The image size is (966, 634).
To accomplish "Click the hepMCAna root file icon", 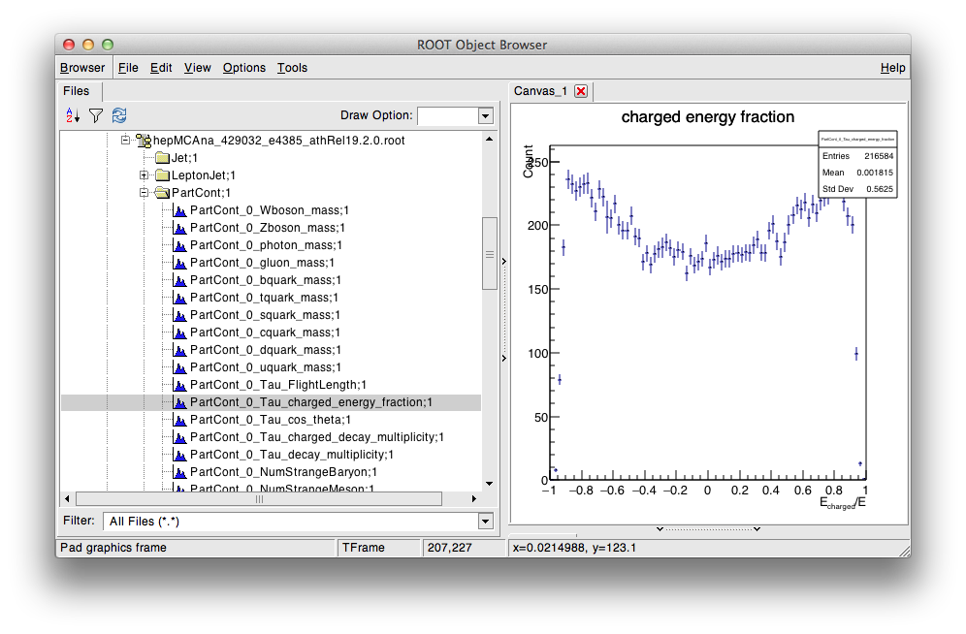I will 144,141.
